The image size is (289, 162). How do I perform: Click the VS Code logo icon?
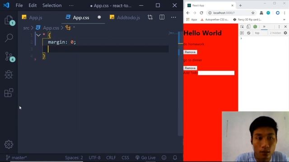point(6,5)
